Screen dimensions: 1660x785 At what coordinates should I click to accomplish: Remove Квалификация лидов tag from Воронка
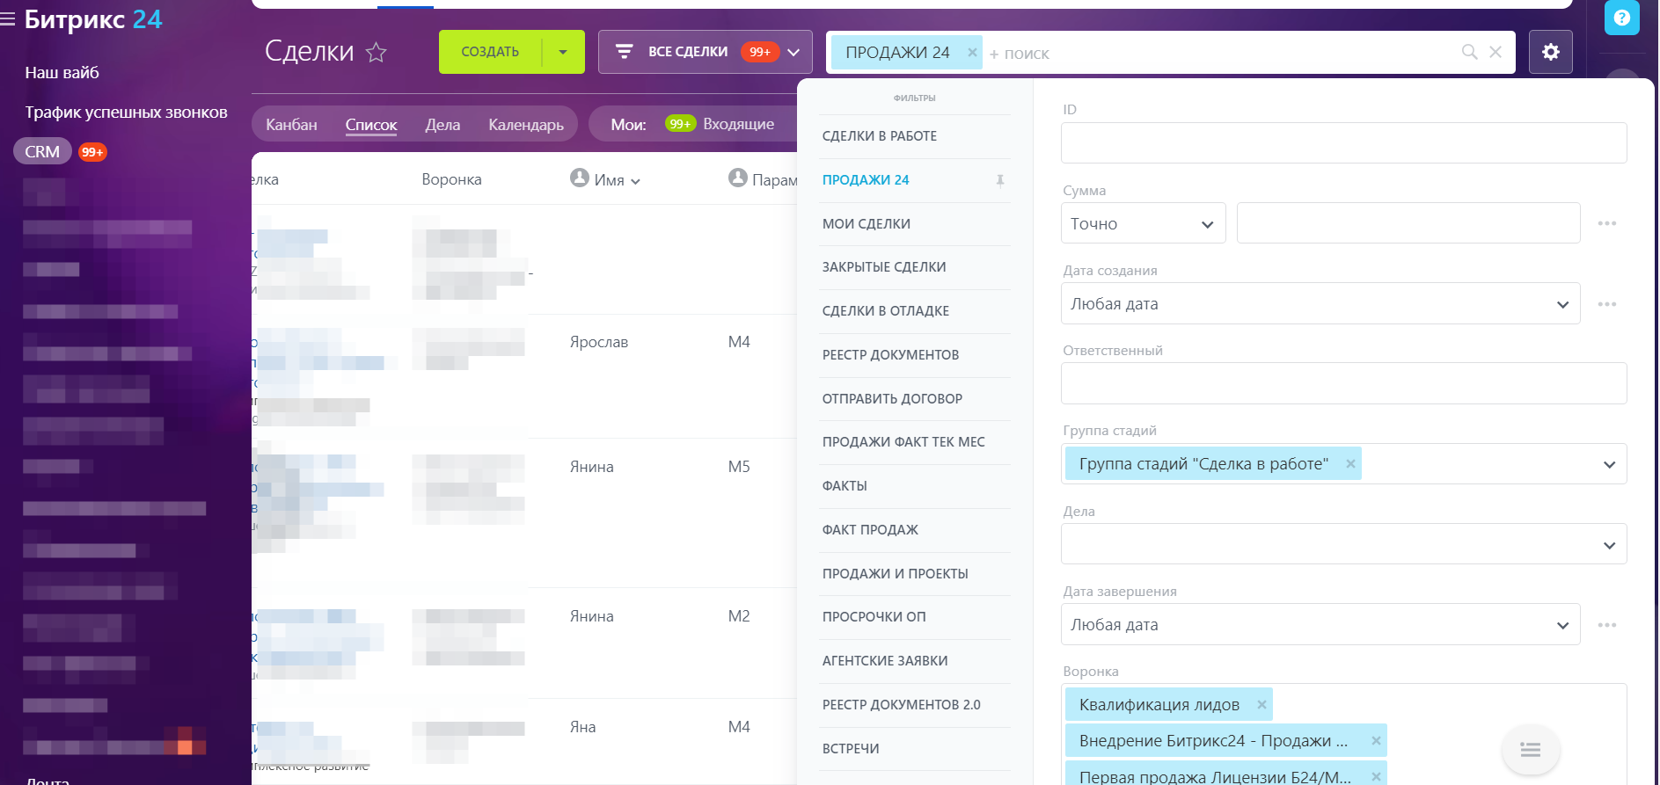[1261, 704]
